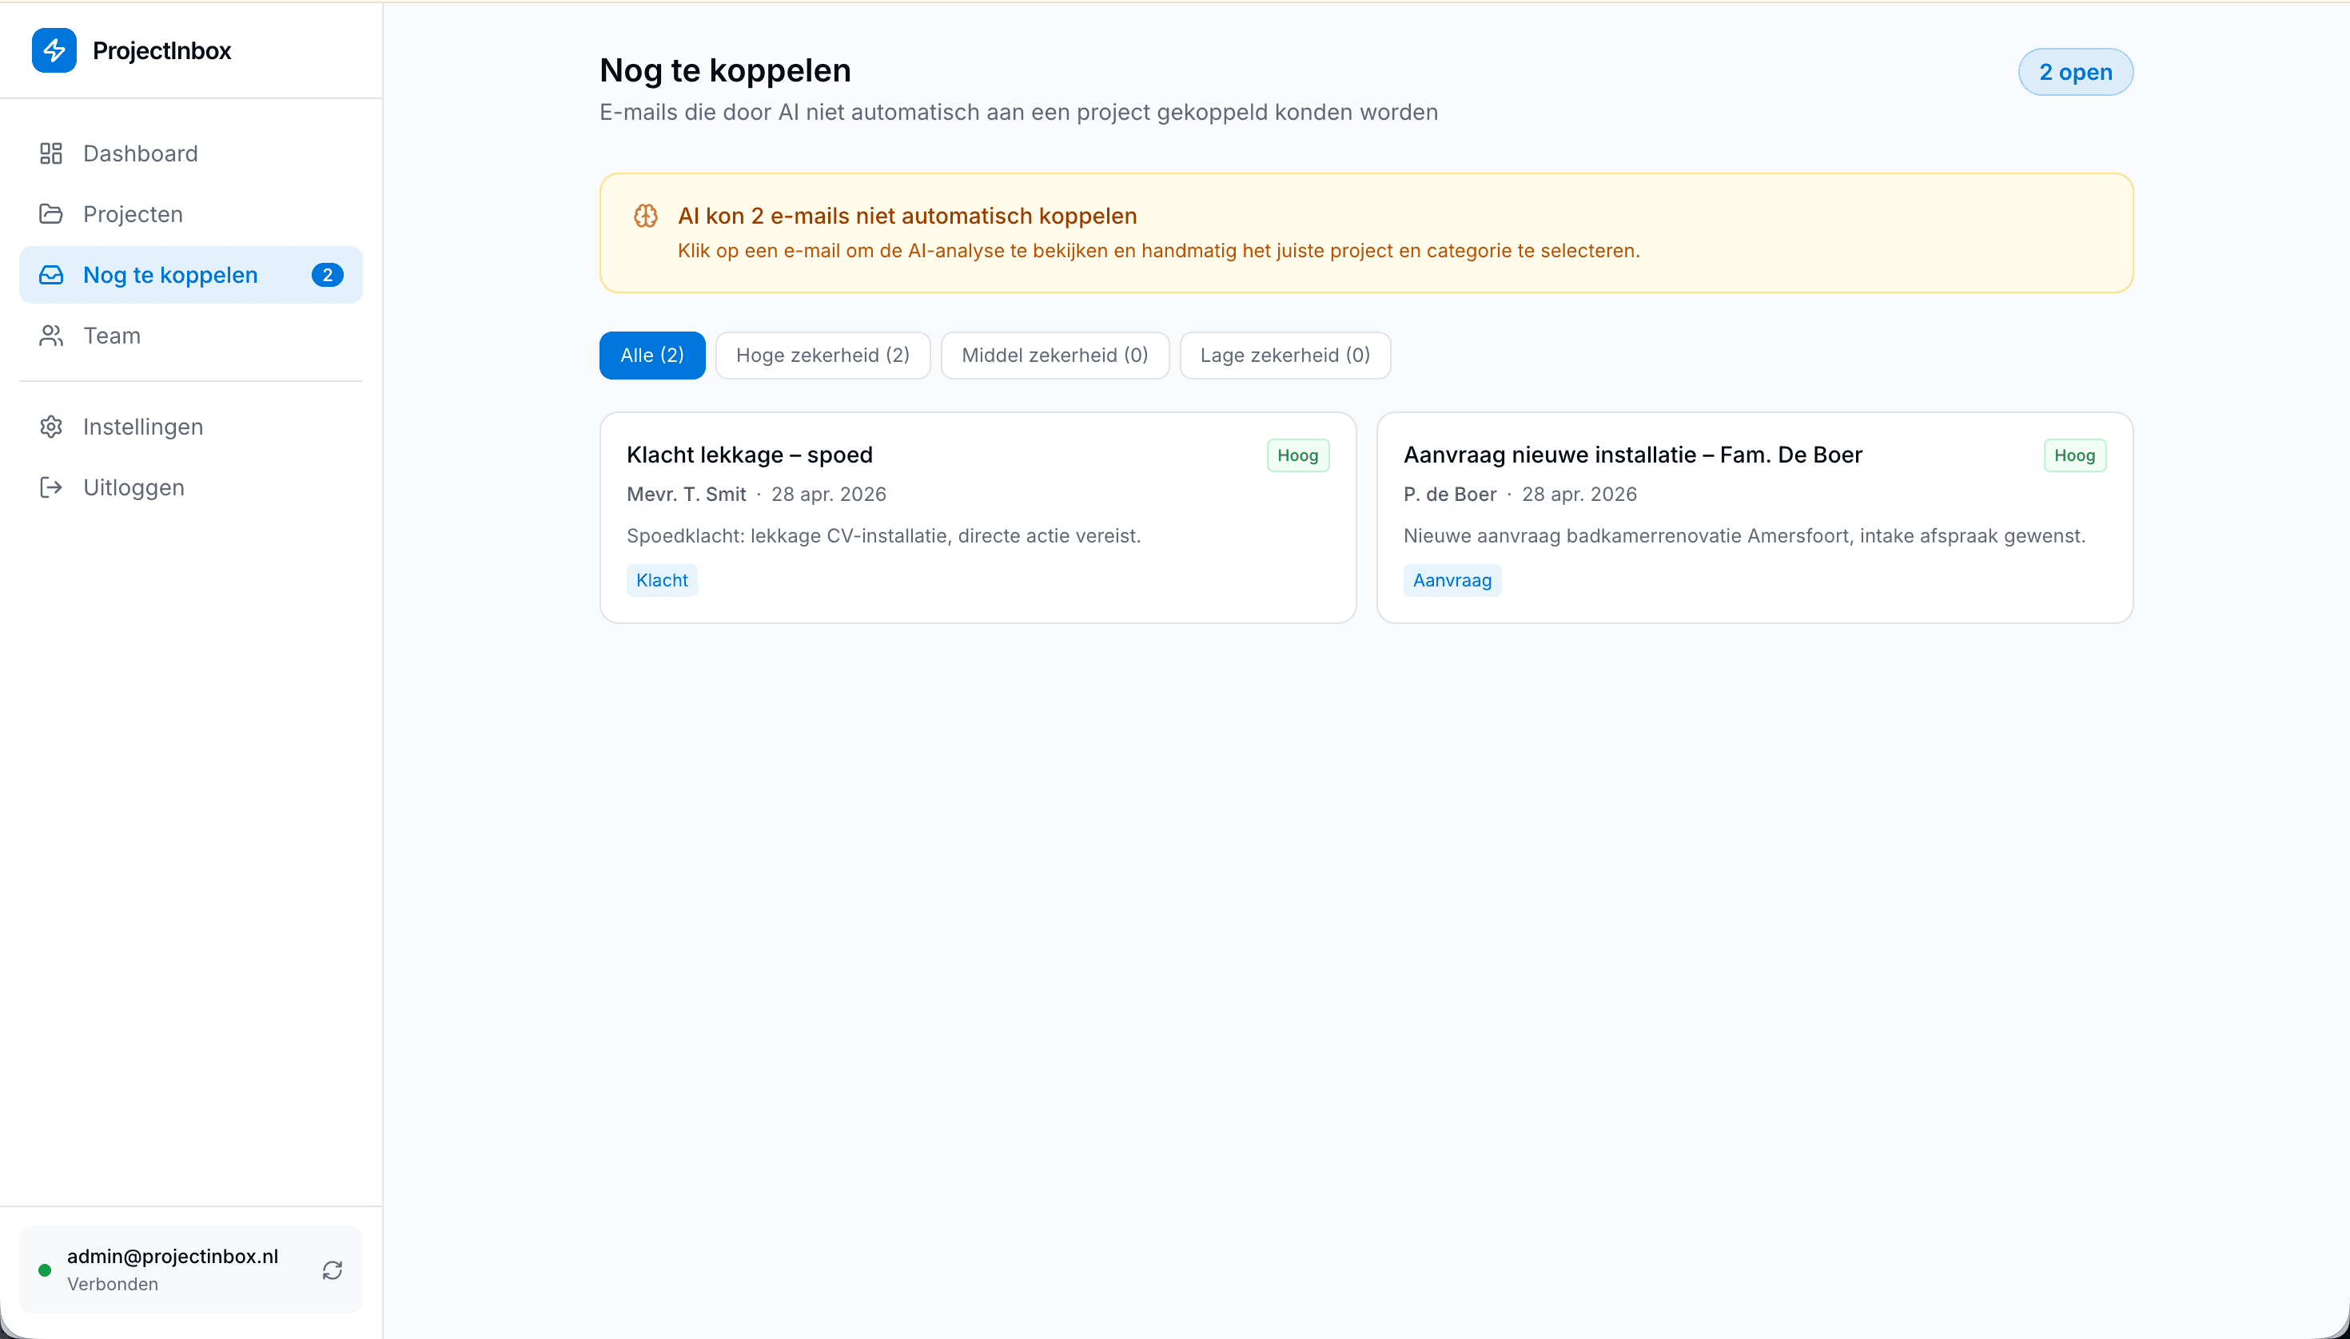Select the Team people icon
Screen dimensions: 2350x1339
50,335
